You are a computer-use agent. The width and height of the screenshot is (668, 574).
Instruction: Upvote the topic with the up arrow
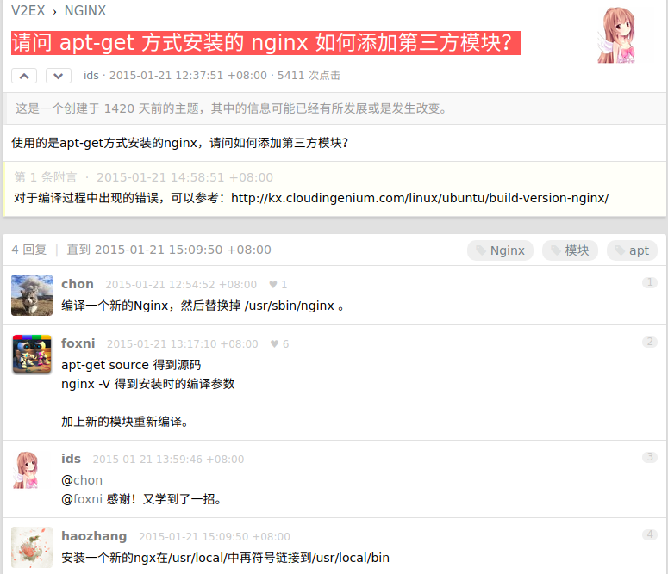pyautogui.click(x=24, y=76)
